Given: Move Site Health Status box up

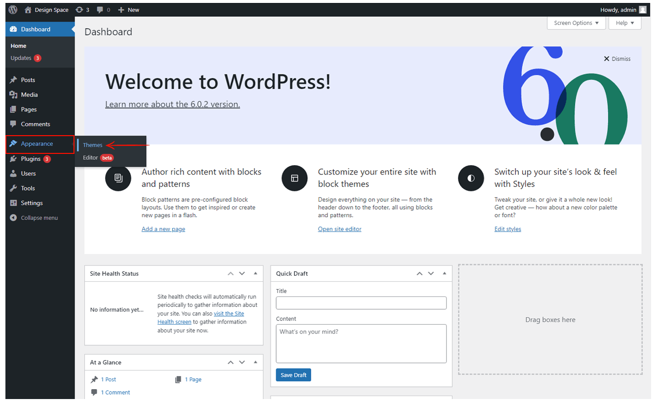Looking at the screenshot, I should tap(230, 274).
